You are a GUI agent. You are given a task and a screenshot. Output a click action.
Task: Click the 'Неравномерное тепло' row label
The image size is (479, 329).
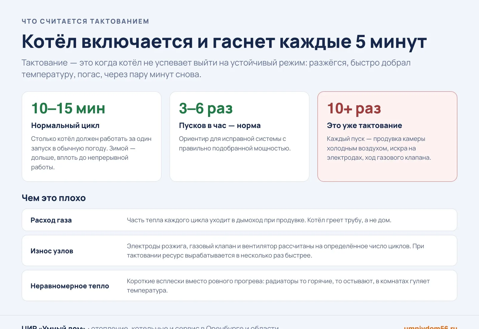[x=70, y=286]
